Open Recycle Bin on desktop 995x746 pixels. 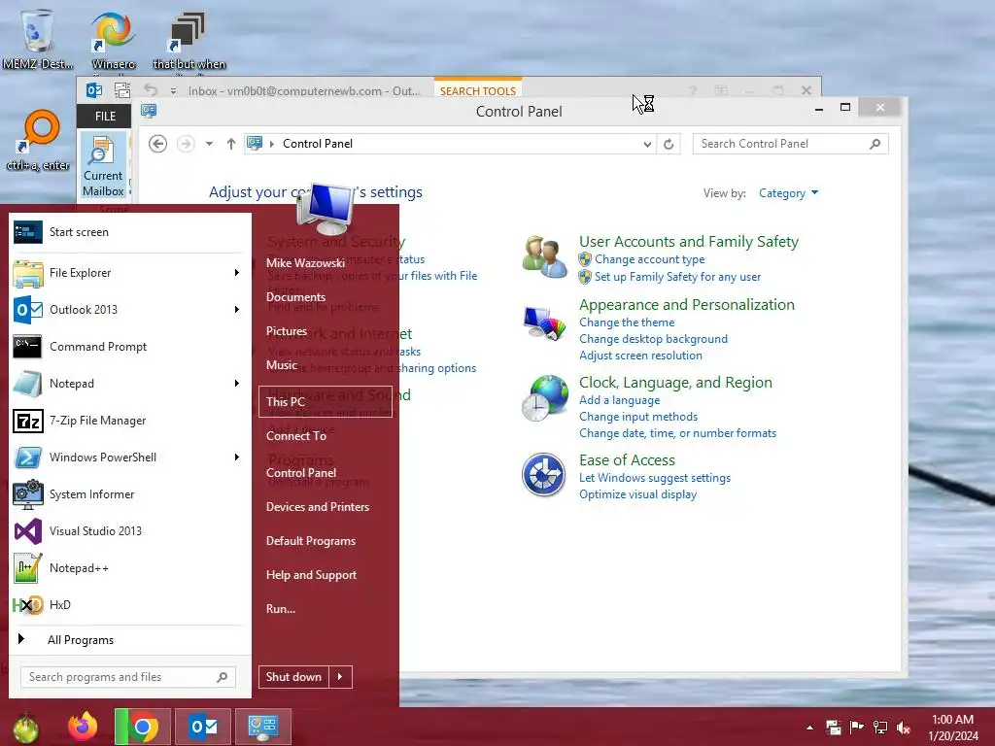pyautogui.click(x=37, y=38)
